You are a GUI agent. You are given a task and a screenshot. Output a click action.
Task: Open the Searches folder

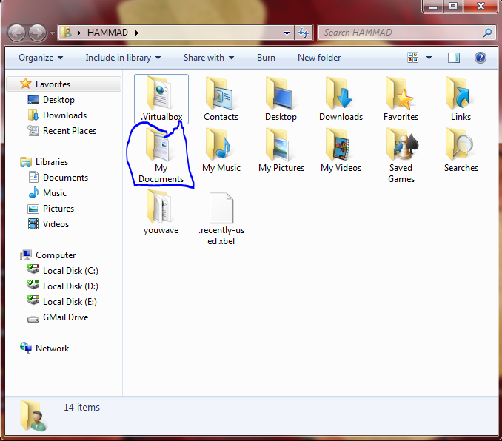click(x=461, y=150)
